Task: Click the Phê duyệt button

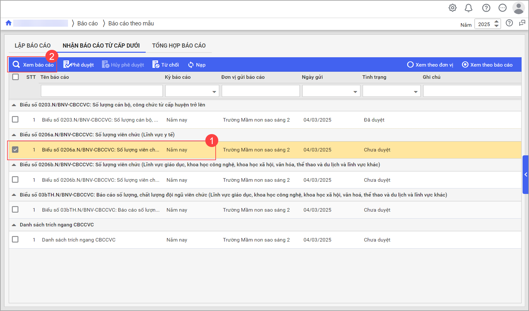Action: (x=78, y=65)
